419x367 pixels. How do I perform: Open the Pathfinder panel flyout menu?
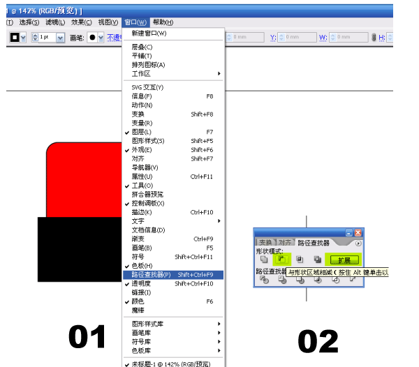(x=358, y=244)
